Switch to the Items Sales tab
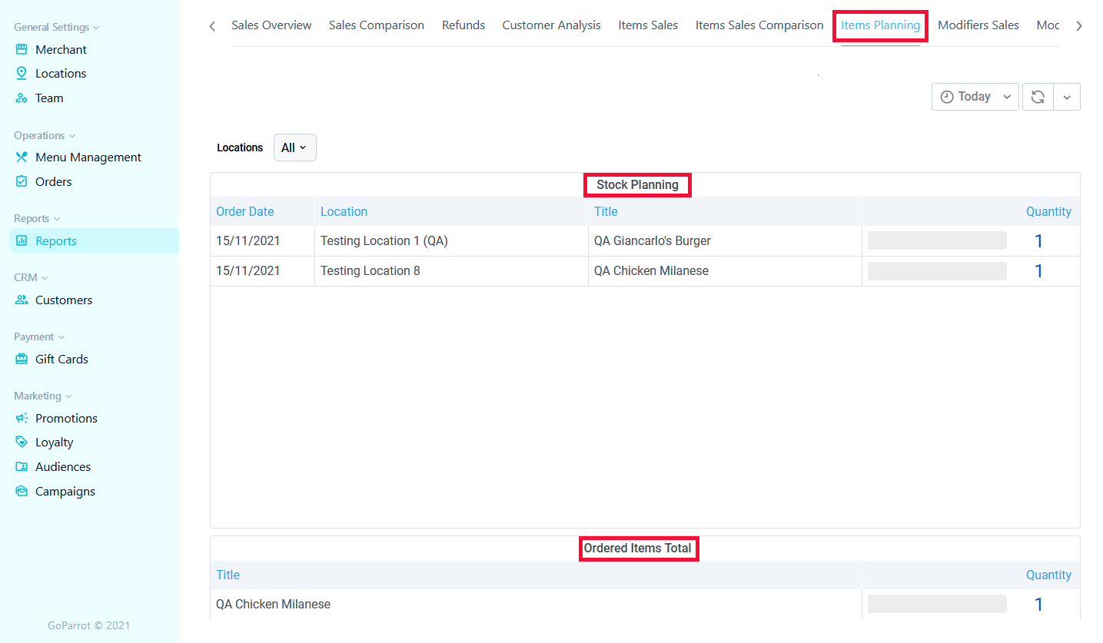The image size is (1103, 643). (x=648, y=25)
